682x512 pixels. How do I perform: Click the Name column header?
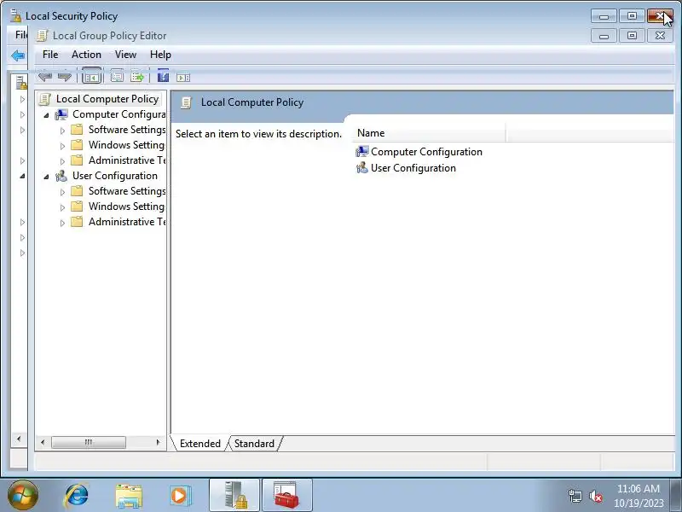[x=429, y=133]
